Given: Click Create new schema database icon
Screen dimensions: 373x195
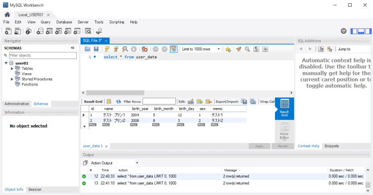Looking at the screenshot, I should coord(40,31).
